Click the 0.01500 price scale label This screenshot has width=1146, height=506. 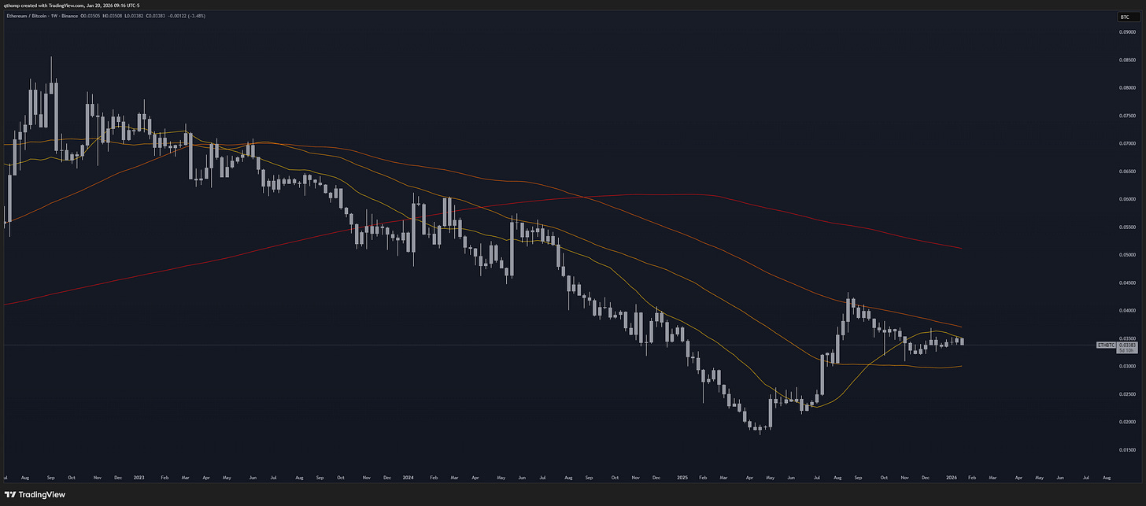pyautogui.click(x=1126, y=450)
